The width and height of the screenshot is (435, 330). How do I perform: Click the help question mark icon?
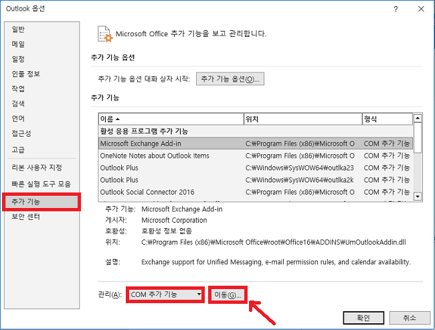point(396,9)
